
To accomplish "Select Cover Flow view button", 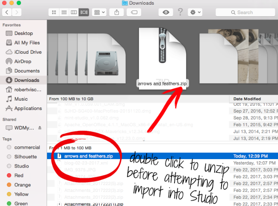I will (84, 12).
